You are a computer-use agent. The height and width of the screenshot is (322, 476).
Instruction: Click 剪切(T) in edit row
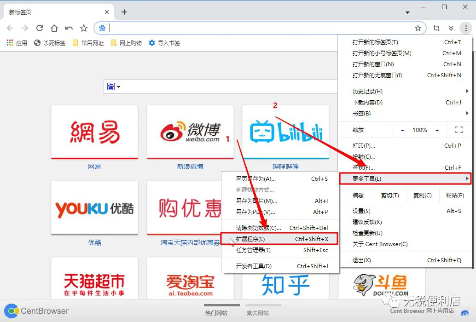(x=390, y=195)
